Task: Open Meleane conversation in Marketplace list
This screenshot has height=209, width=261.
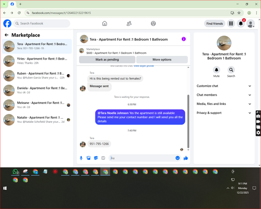Action: point(37,105)
